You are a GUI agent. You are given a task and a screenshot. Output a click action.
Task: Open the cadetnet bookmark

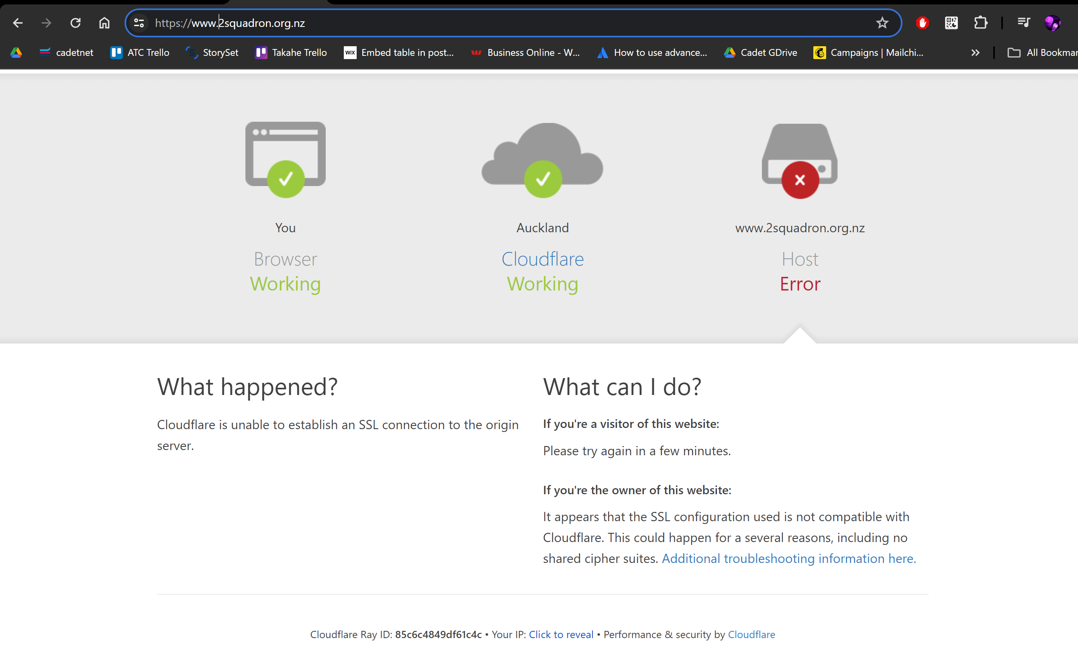click(66, 53)
